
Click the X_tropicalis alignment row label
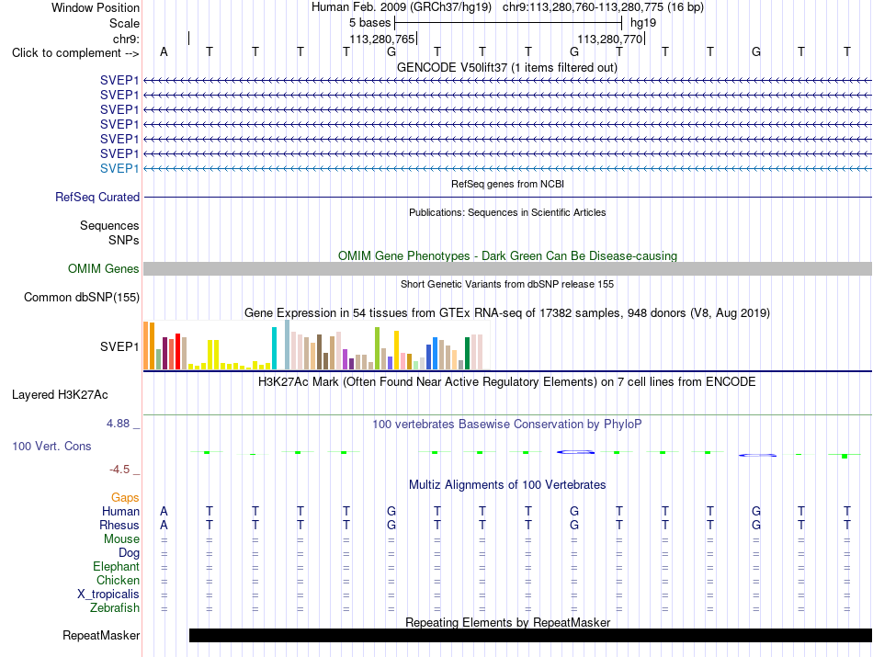click(108, 595)
